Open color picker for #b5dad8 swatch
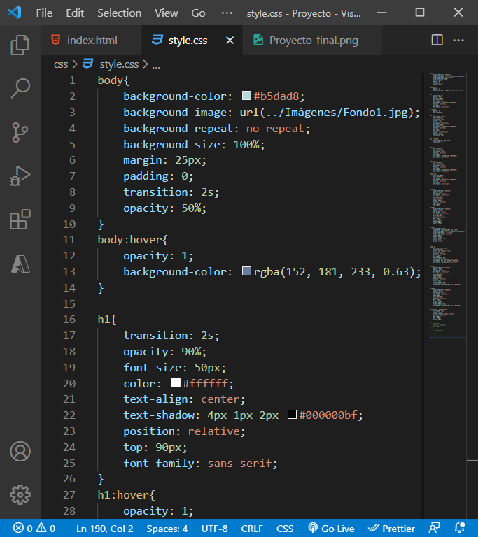The height and width of the screenshot is (537, 478). 246,96
